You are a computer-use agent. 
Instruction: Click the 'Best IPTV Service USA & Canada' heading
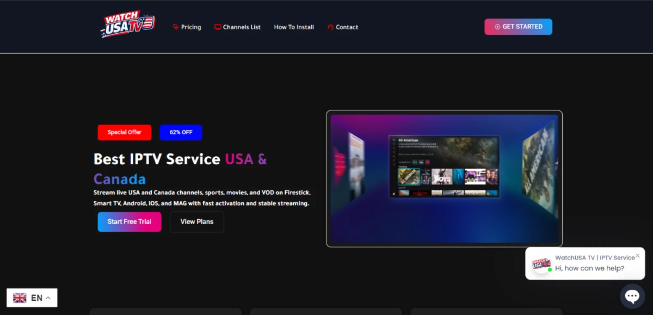pyautogui.click(x=180, y=169)
